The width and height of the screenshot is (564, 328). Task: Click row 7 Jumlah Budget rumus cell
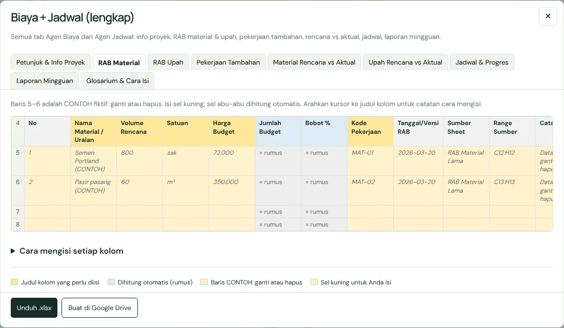[278, 212]
